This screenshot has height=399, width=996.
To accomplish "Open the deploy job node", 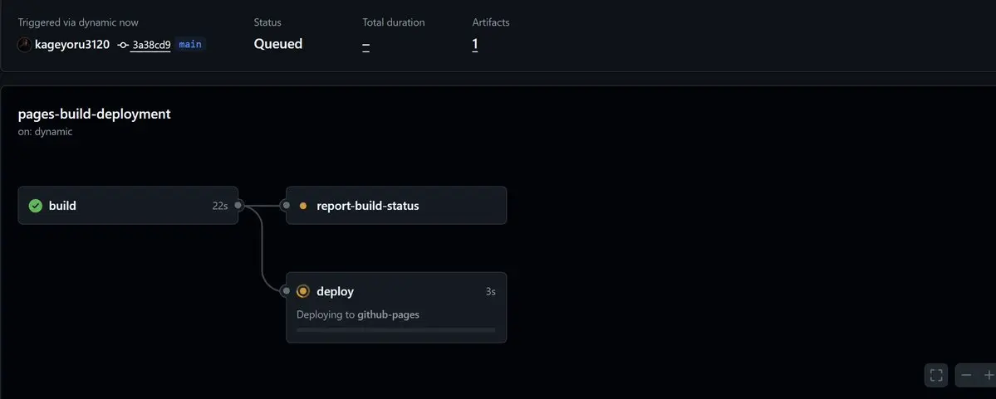I will (396, 308).
